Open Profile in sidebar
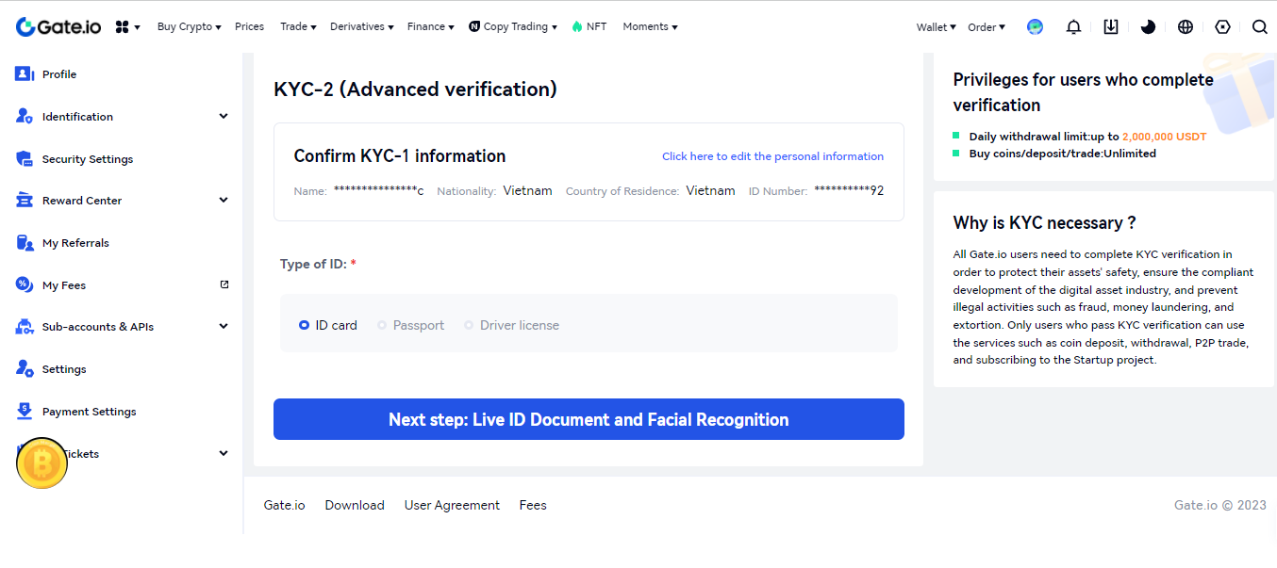 [x=59, y=74]
